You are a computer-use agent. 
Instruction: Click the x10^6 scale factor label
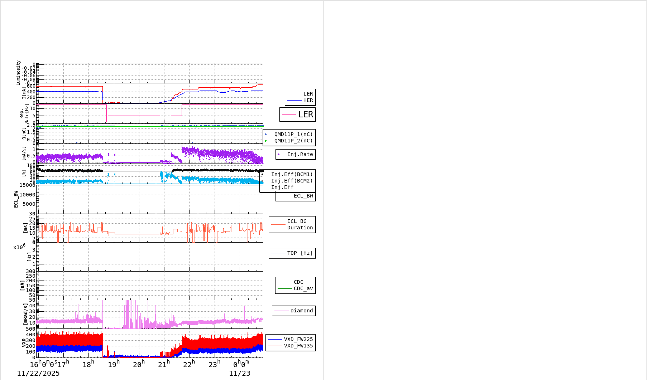pos(19,247)
